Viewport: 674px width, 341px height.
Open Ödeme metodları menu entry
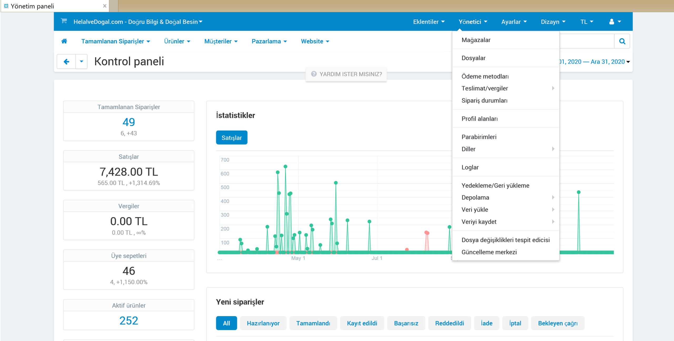[506, 76]
